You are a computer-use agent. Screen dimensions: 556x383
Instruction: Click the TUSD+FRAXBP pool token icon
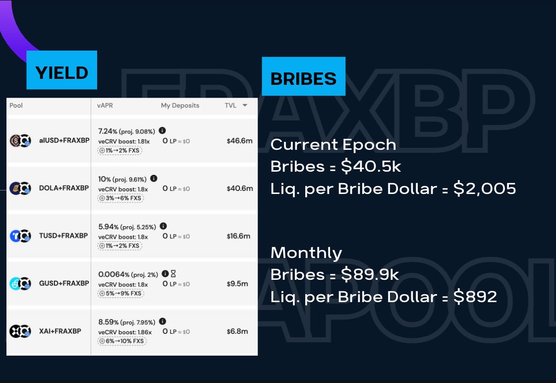coord(20,236)
